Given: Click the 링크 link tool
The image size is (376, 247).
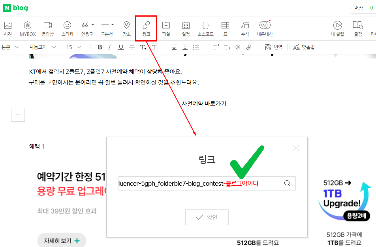Looking at the screenshot, I should [146, 28].
